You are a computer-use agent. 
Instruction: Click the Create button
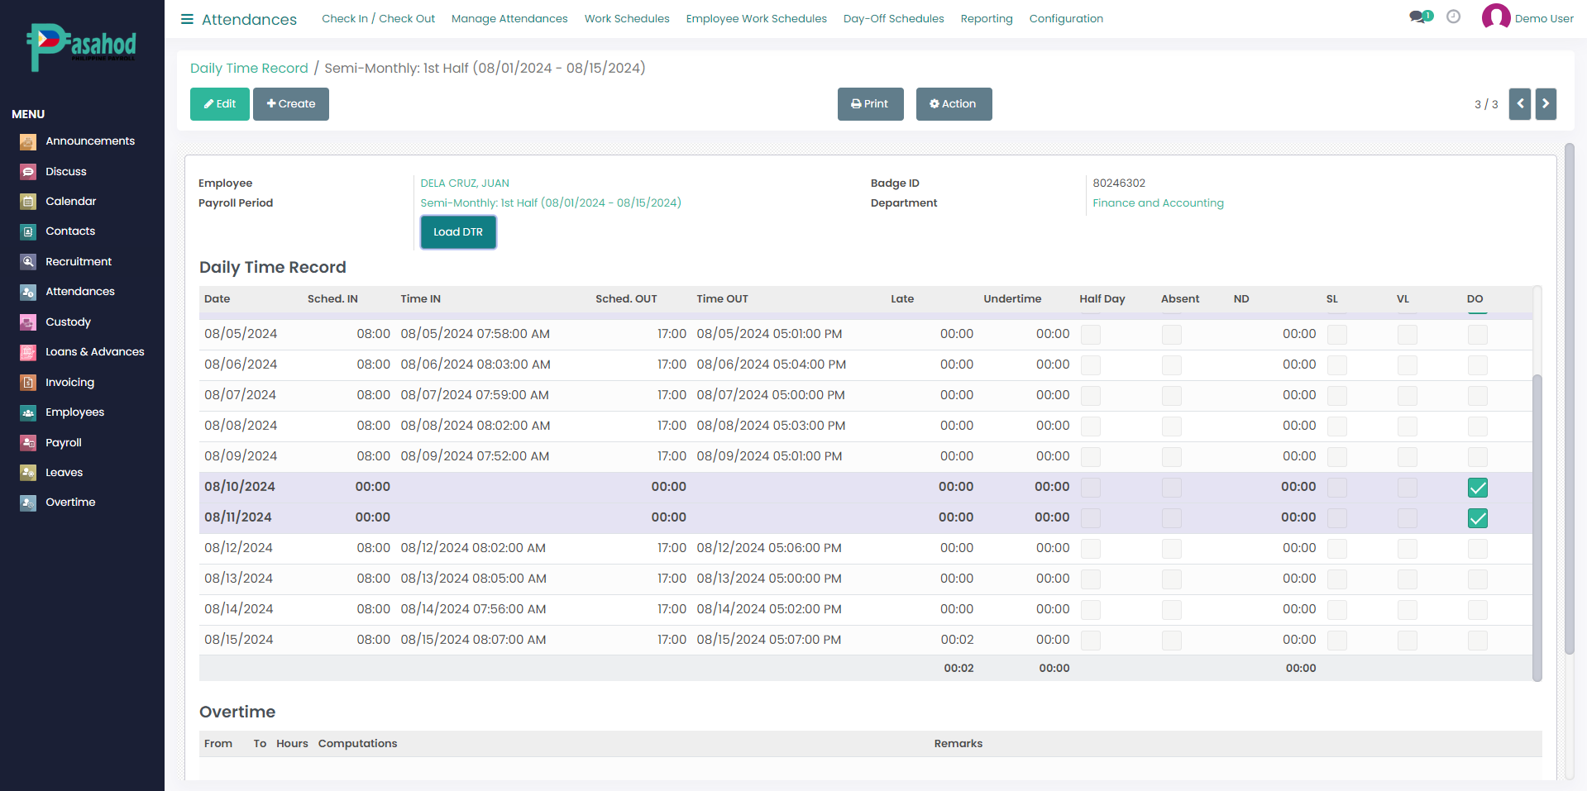tap(291, 104)
